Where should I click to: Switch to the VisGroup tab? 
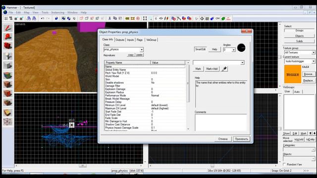151,40
